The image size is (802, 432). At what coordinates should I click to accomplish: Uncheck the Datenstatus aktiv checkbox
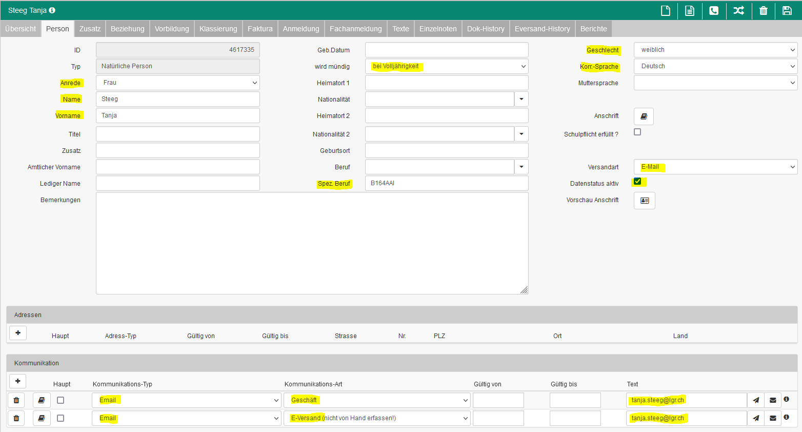point(637,181)
